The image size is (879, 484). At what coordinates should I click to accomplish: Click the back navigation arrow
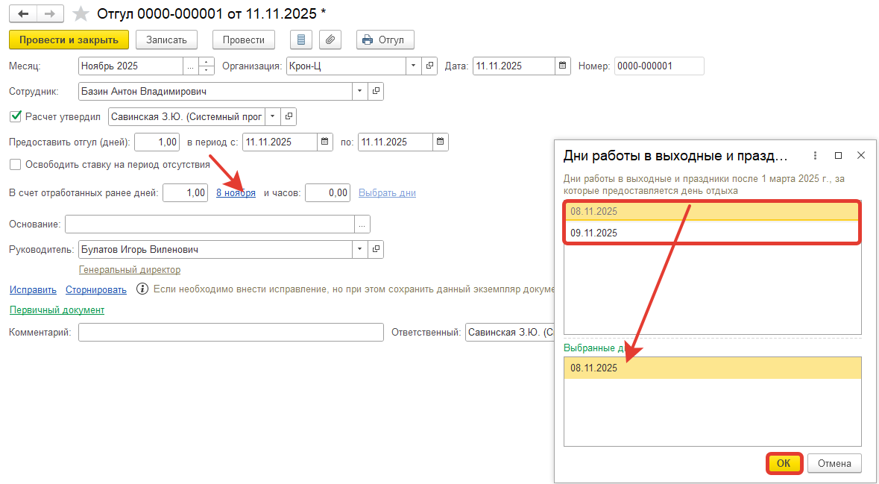tap(23, 14)
